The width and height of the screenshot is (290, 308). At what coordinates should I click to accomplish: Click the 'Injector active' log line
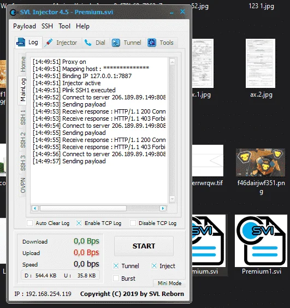pyautogui.click(x=67, y=83)
